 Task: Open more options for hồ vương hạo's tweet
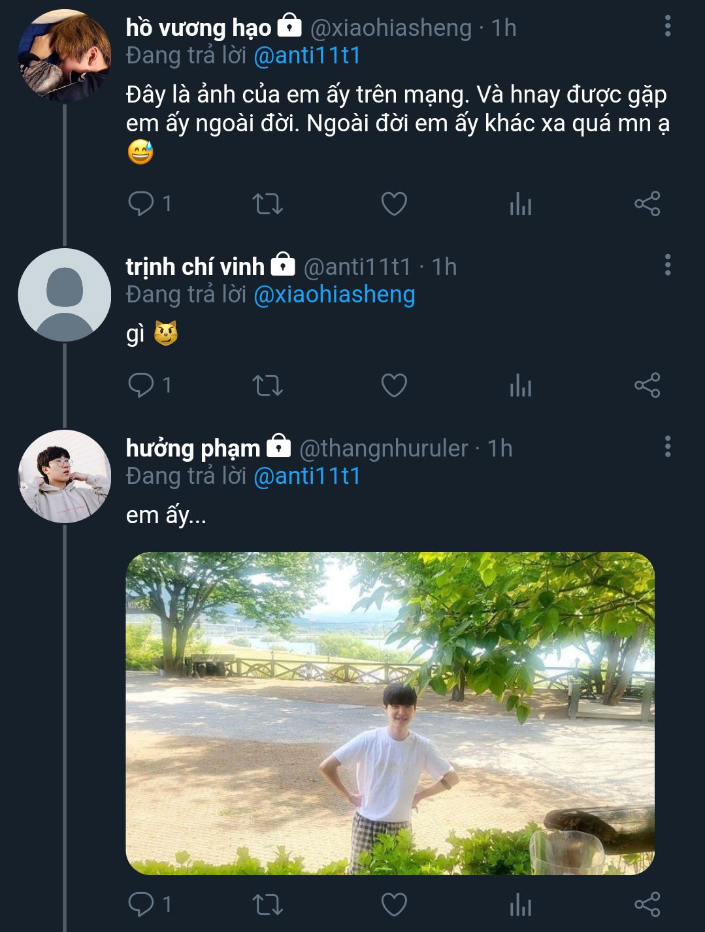pyautogui.click(x=667, y=26)
